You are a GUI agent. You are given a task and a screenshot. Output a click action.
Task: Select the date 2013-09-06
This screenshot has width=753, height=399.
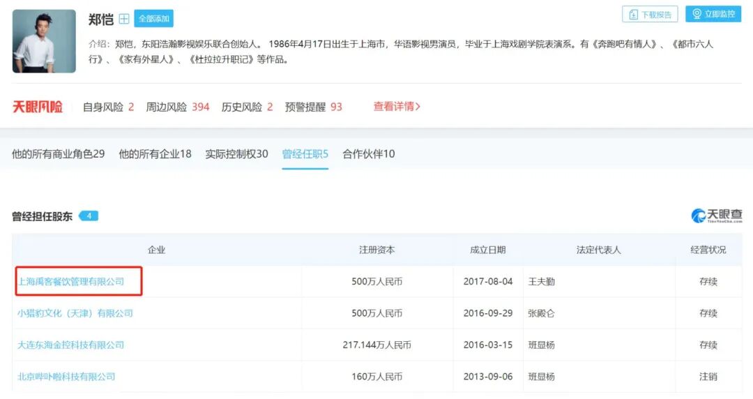coord(488,377)
